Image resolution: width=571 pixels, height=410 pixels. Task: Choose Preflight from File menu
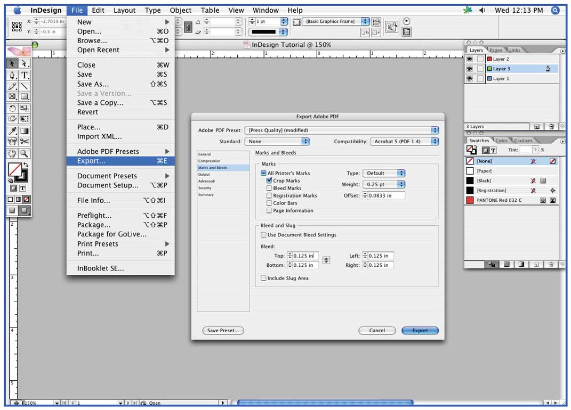pos(120,216)
